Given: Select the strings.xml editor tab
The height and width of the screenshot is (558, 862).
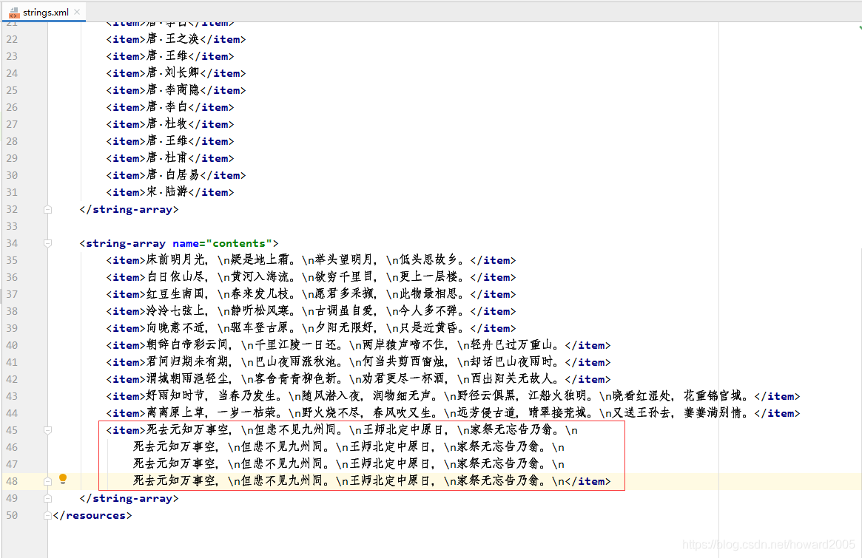Looking at the screenshot, I should click(x=44, y=12).
